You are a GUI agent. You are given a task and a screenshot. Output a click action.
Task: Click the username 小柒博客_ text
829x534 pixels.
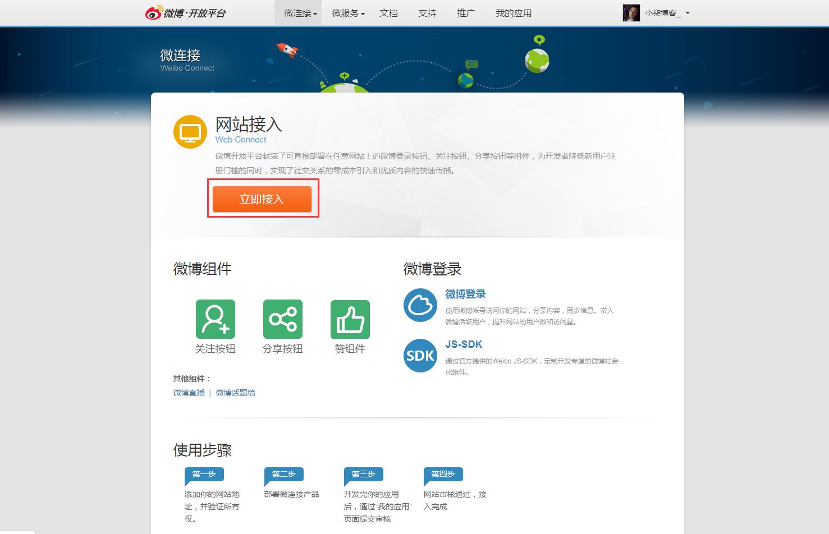pyautogui.click(x=663, y=13)
